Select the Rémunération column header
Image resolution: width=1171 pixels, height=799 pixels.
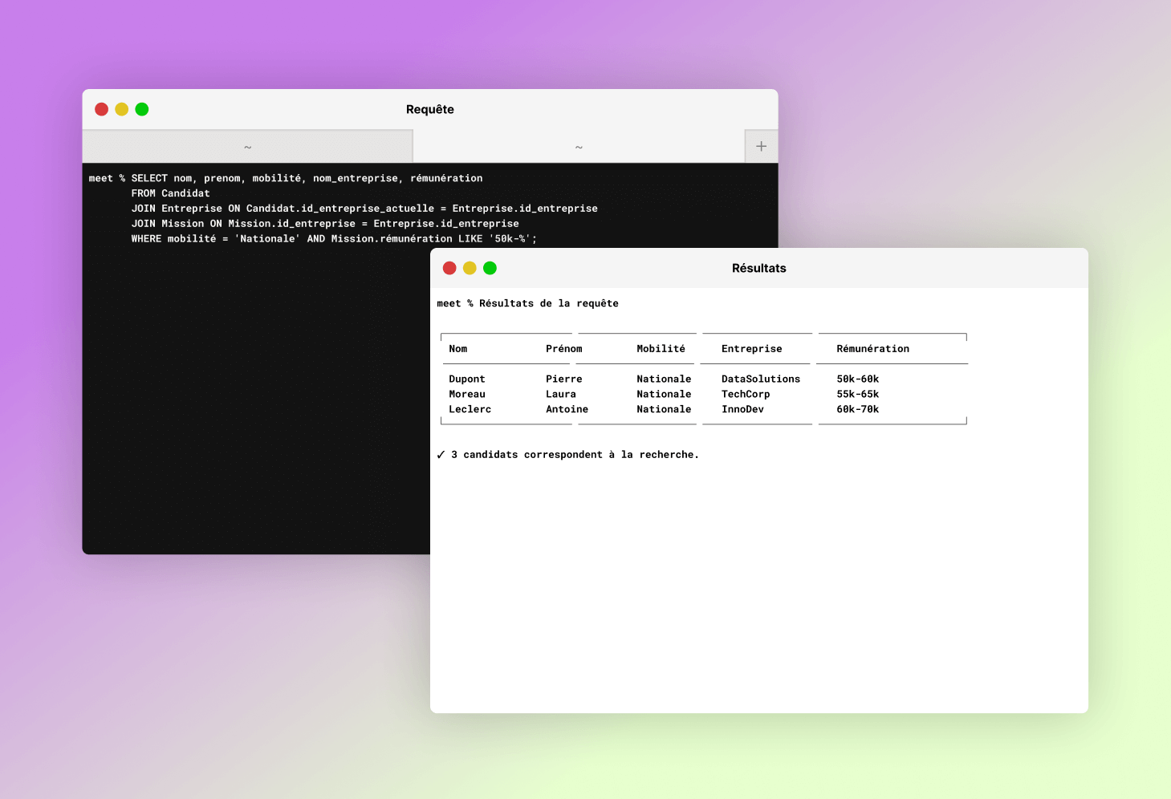(872, 349)
